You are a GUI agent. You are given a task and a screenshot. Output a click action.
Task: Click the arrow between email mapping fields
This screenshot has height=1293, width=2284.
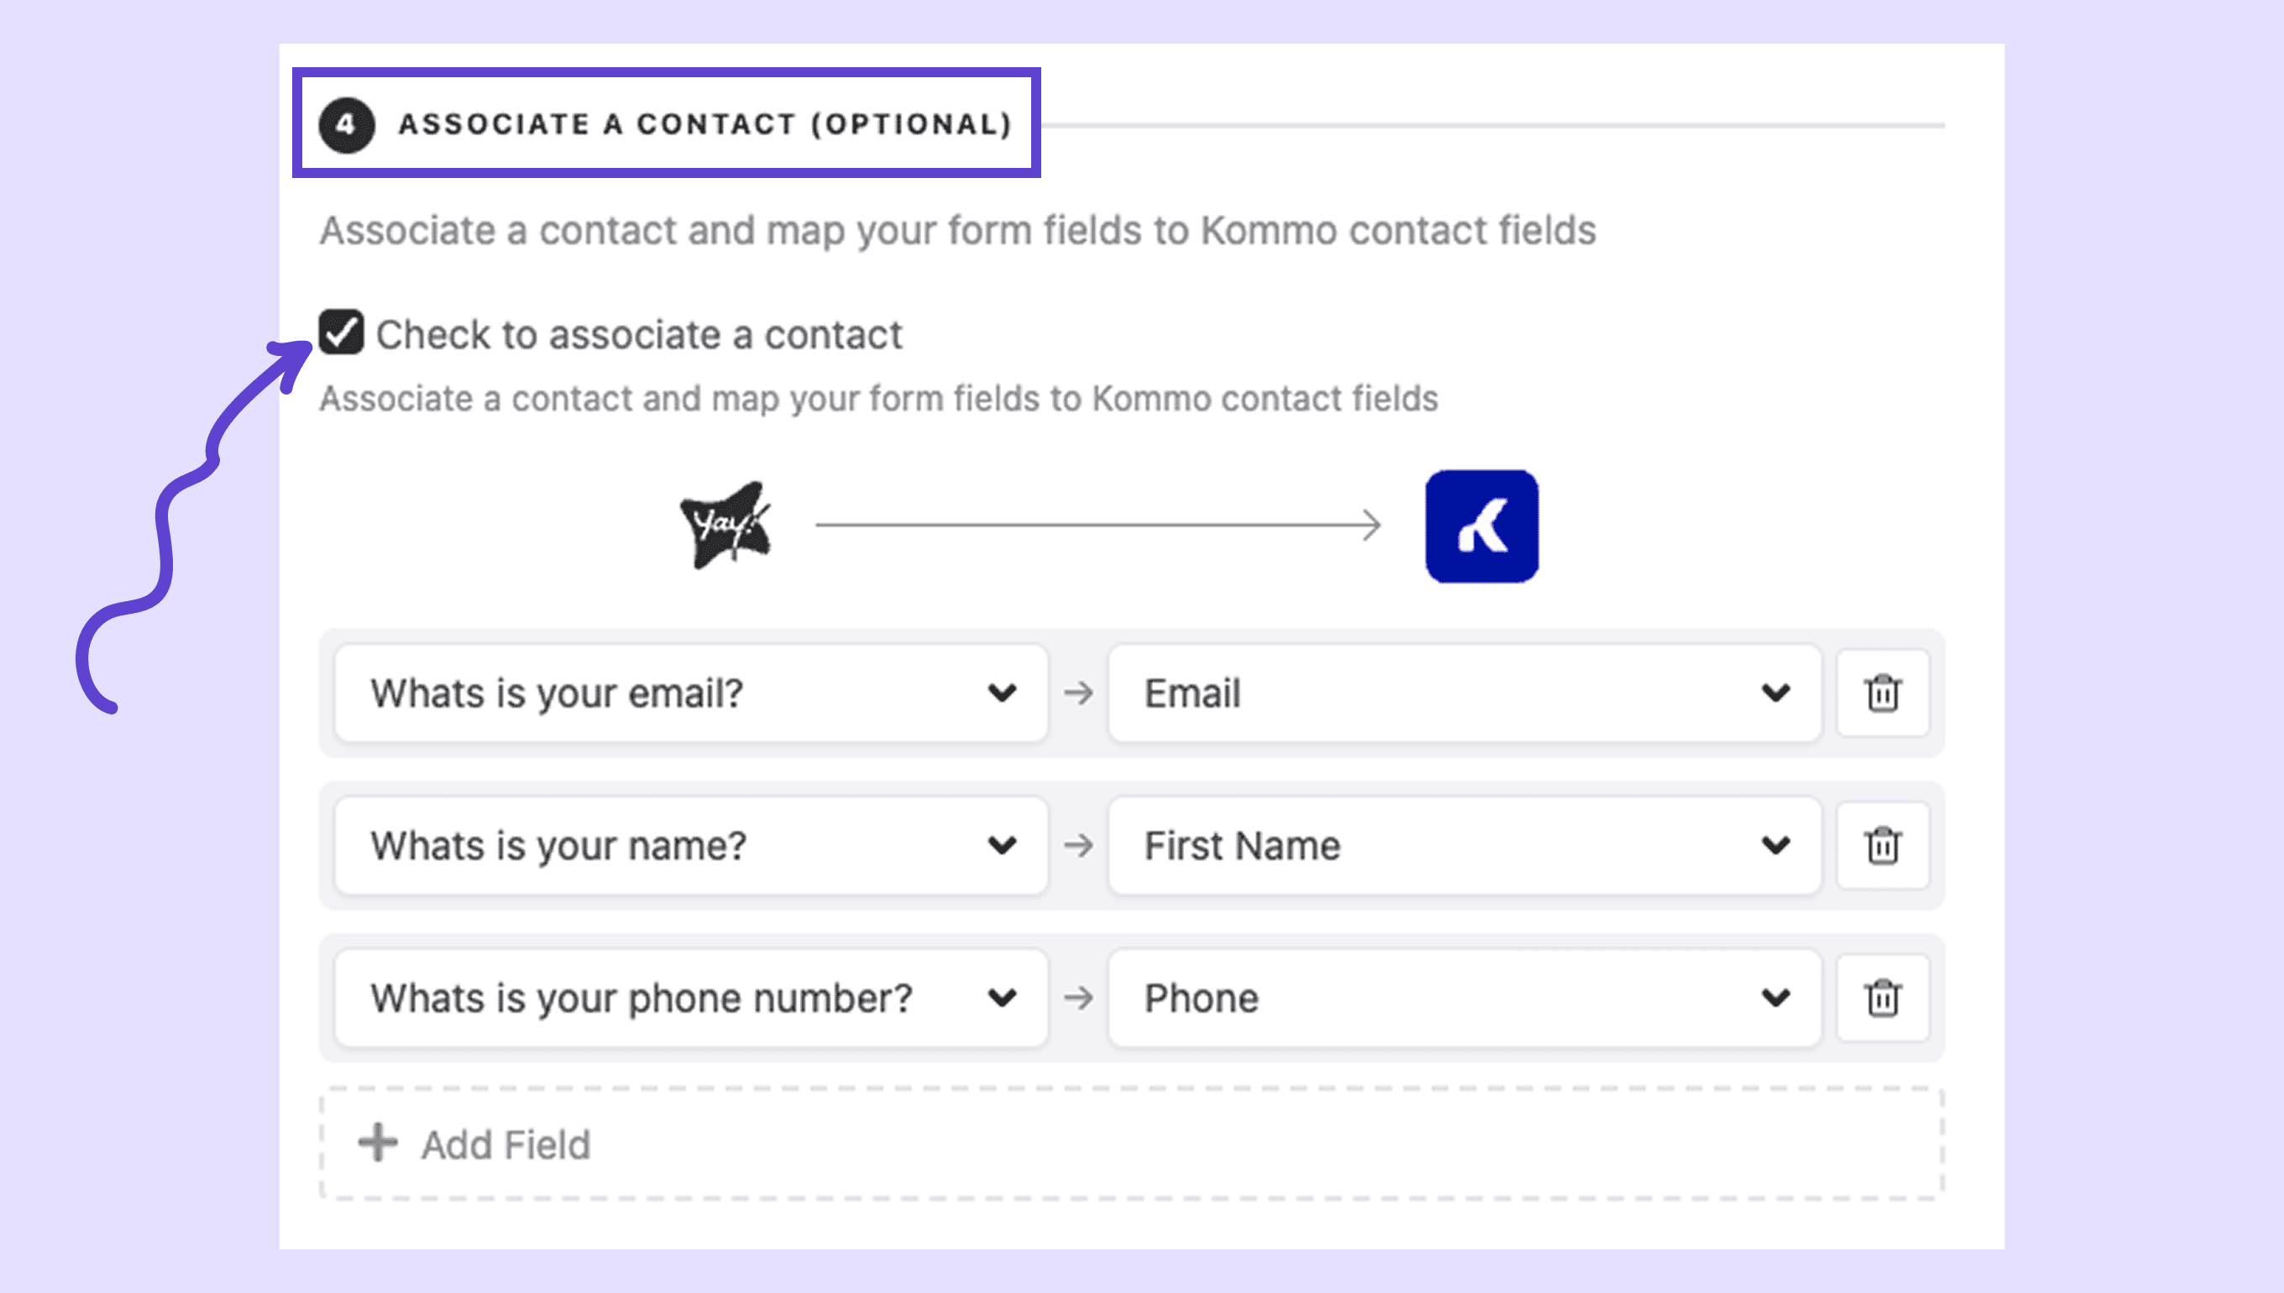pos(1078,694)
